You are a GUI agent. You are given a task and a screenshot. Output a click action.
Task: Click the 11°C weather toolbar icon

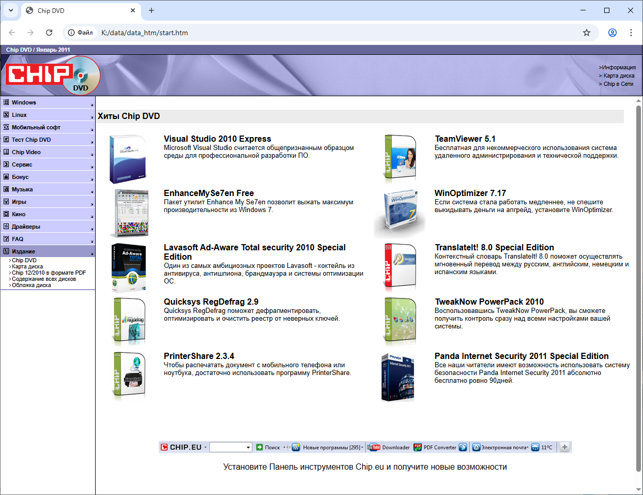point(535,447)
